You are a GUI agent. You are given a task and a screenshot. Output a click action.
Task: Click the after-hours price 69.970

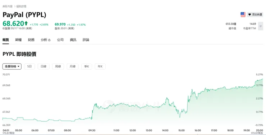coord(60,24)
